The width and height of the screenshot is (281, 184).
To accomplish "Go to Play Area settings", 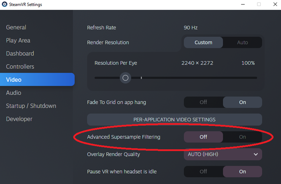I will tap(18, 40).
